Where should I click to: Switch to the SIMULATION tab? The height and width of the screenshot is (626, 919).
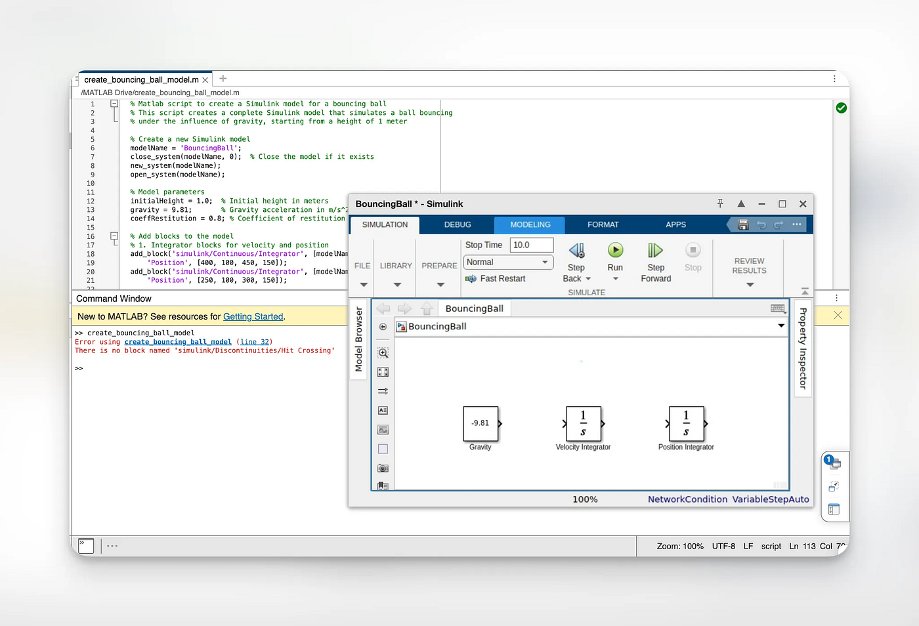[x=385, y=224]
